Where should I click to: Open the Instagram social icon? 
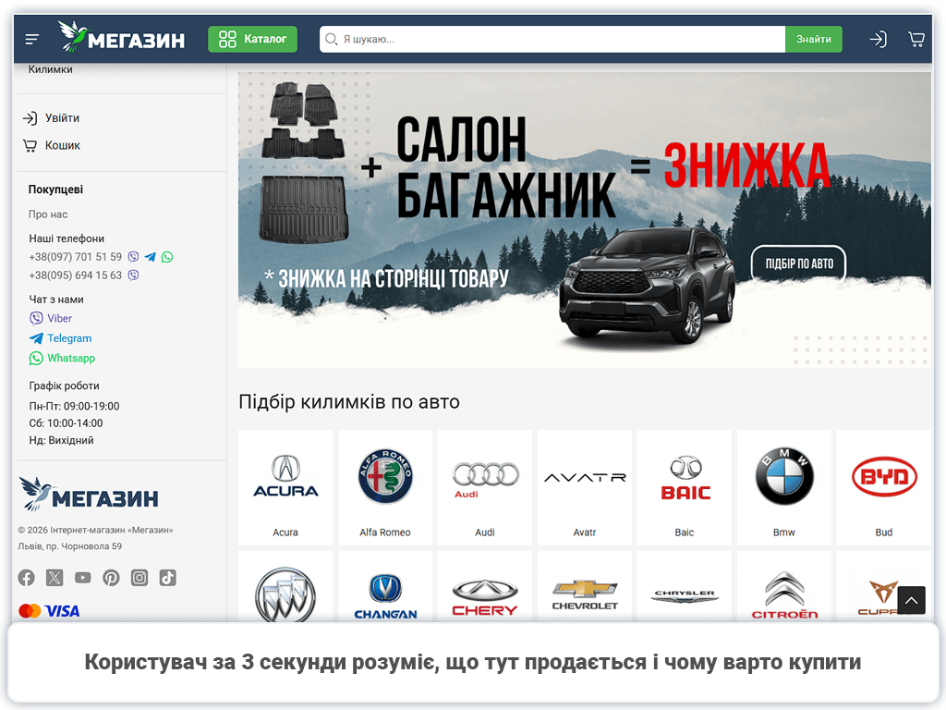[139, 578]
